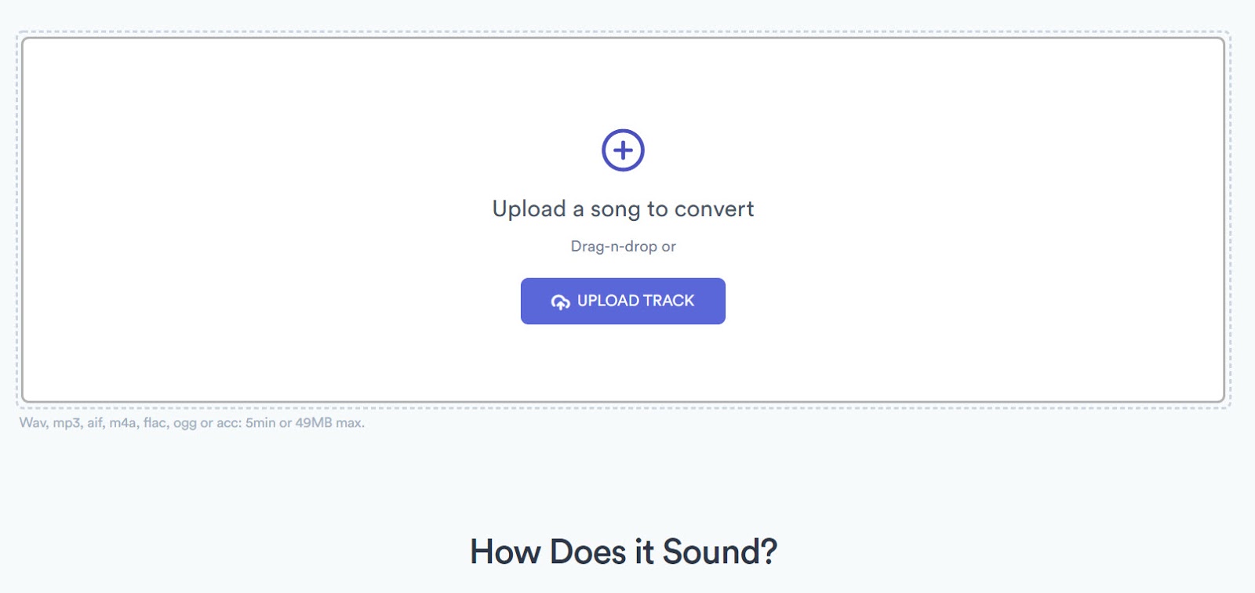The width and height of the screenshot is (1255, 593).
Task: Click "aif" in the supported formats note
Action: tap(95, 423)
